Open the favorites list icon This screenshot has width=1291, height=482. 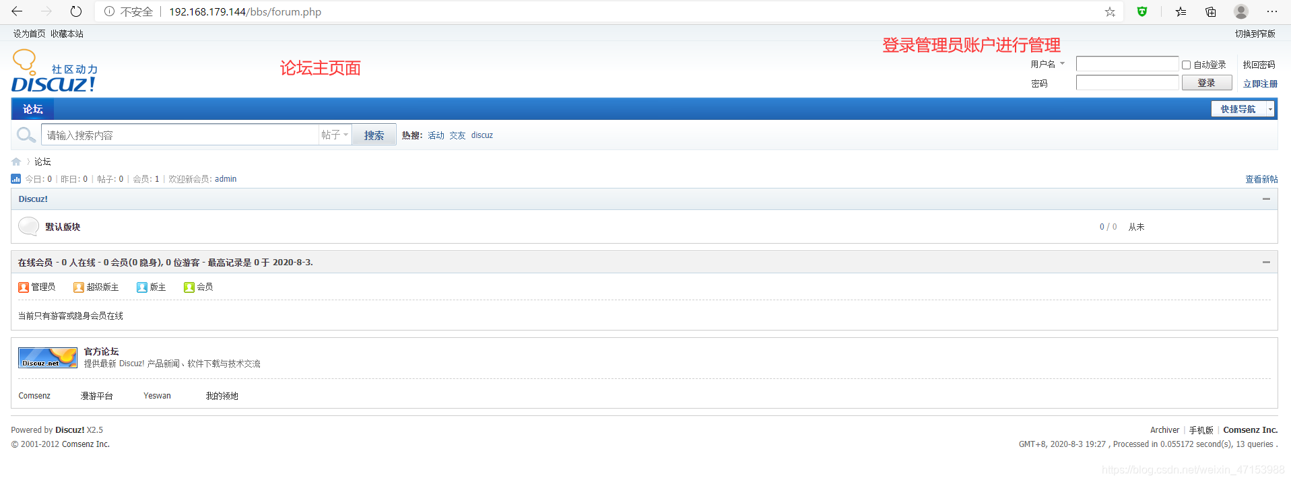1181,11
